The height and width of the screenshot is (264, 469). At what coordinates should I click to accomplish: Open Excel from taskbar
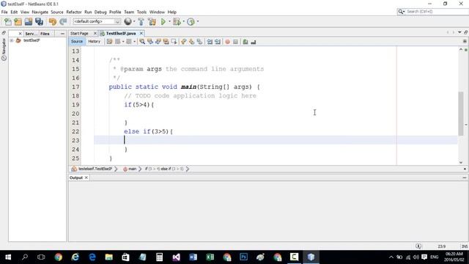click(x=210, y=257)
